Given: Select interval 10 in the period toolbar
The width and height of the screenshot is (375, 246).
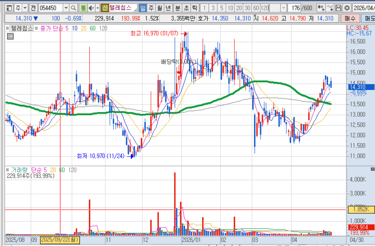Looking at the screenshot, I should 230,8.
